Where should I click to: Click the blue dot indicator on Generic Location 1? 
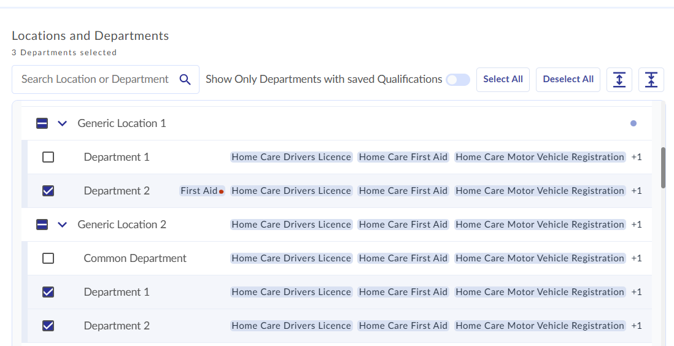[x=633, y=123]
